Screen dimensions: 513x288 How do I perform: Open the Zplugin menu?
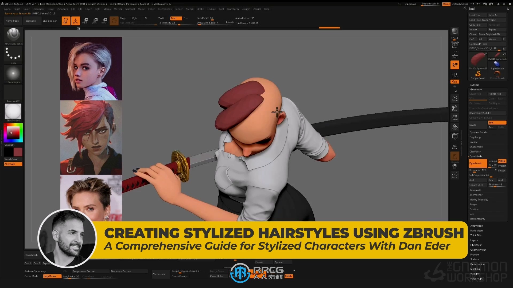coord(246,9)
